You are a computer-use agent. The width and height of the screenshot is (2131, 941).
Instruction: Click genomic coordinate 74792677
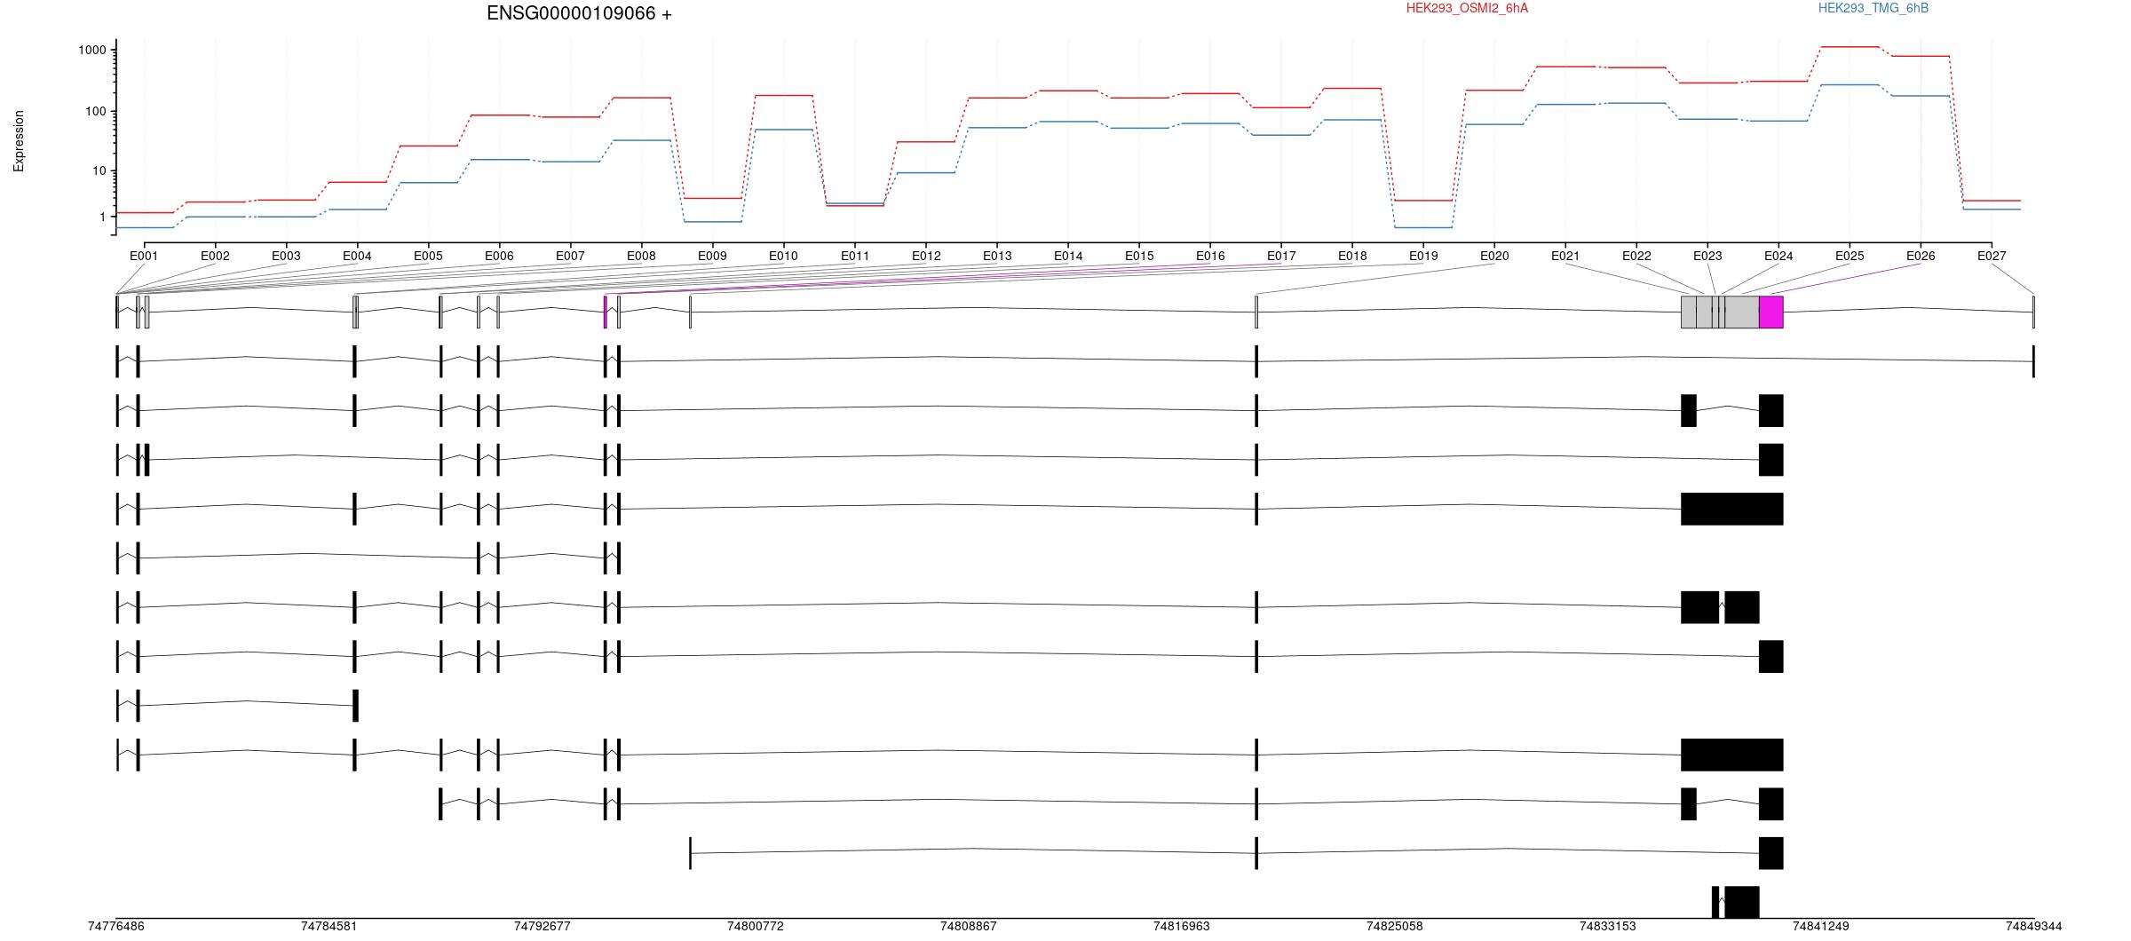pyautogui.click(x=543, y=926)
